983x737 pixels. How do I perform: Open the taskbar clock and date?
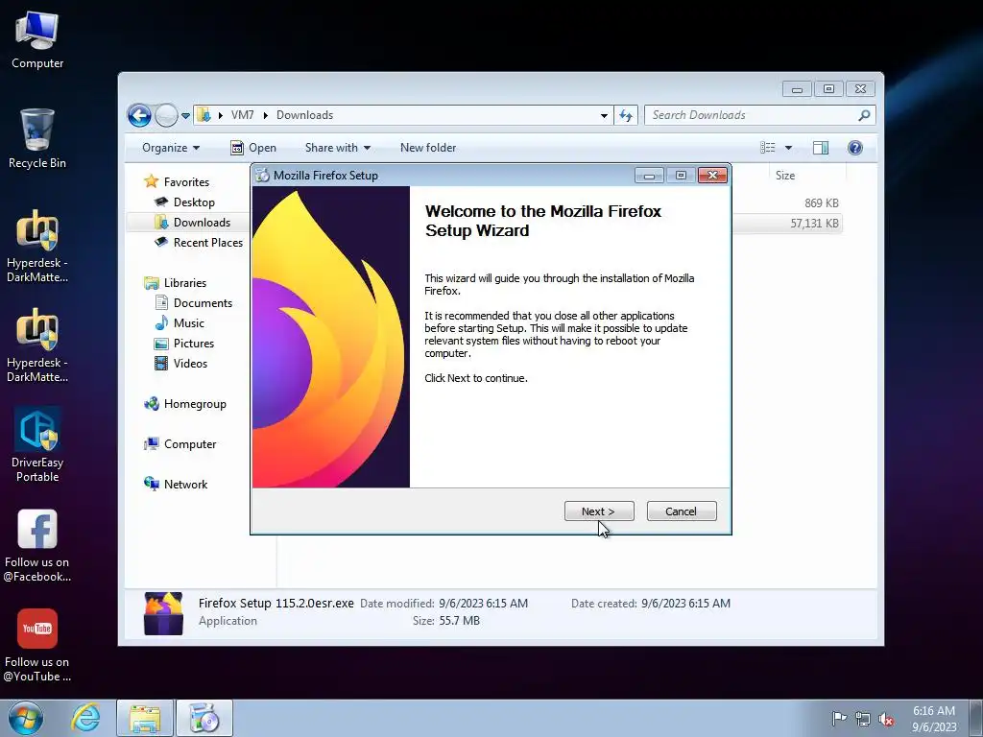[x=934, y=719]
